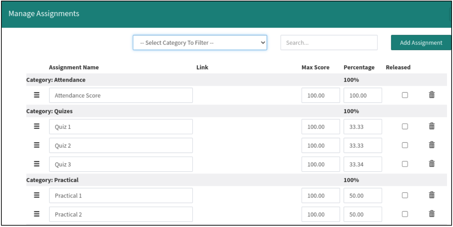
Task: Click the Quiz 1 name field
Action: tap(121, 127)
